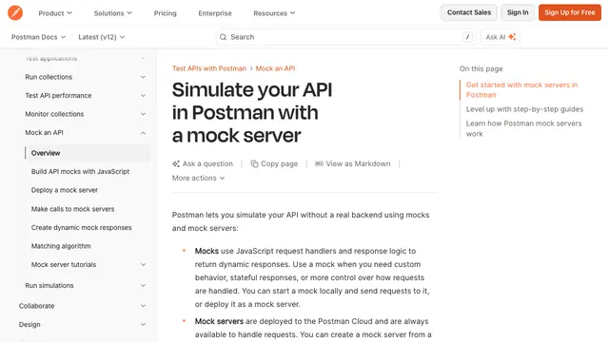Jump to Learn how Postman mock servers work
The image size is (609, 342).
click(523, 129)
